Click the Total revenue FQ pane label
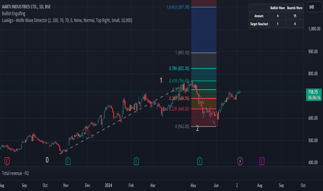The image size is (323, 191). point(15,173)
